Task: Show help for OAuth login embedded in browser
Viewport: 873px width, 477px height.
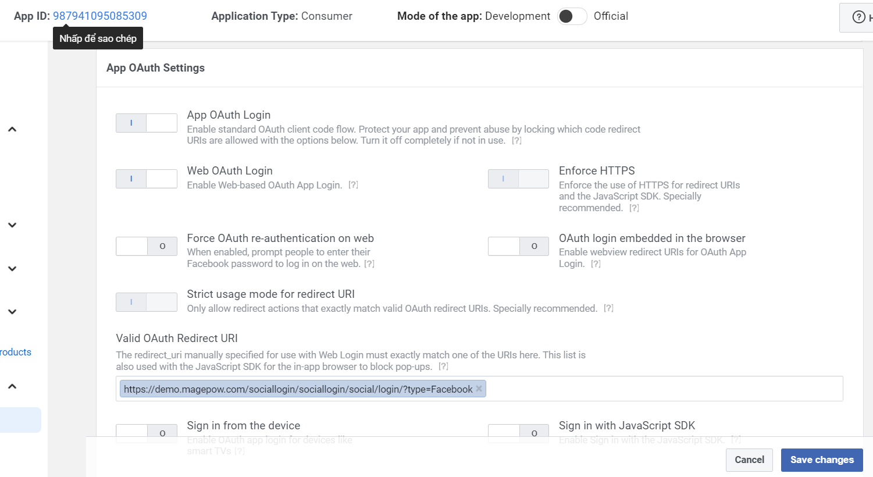Action: click(x=596, y=264)
